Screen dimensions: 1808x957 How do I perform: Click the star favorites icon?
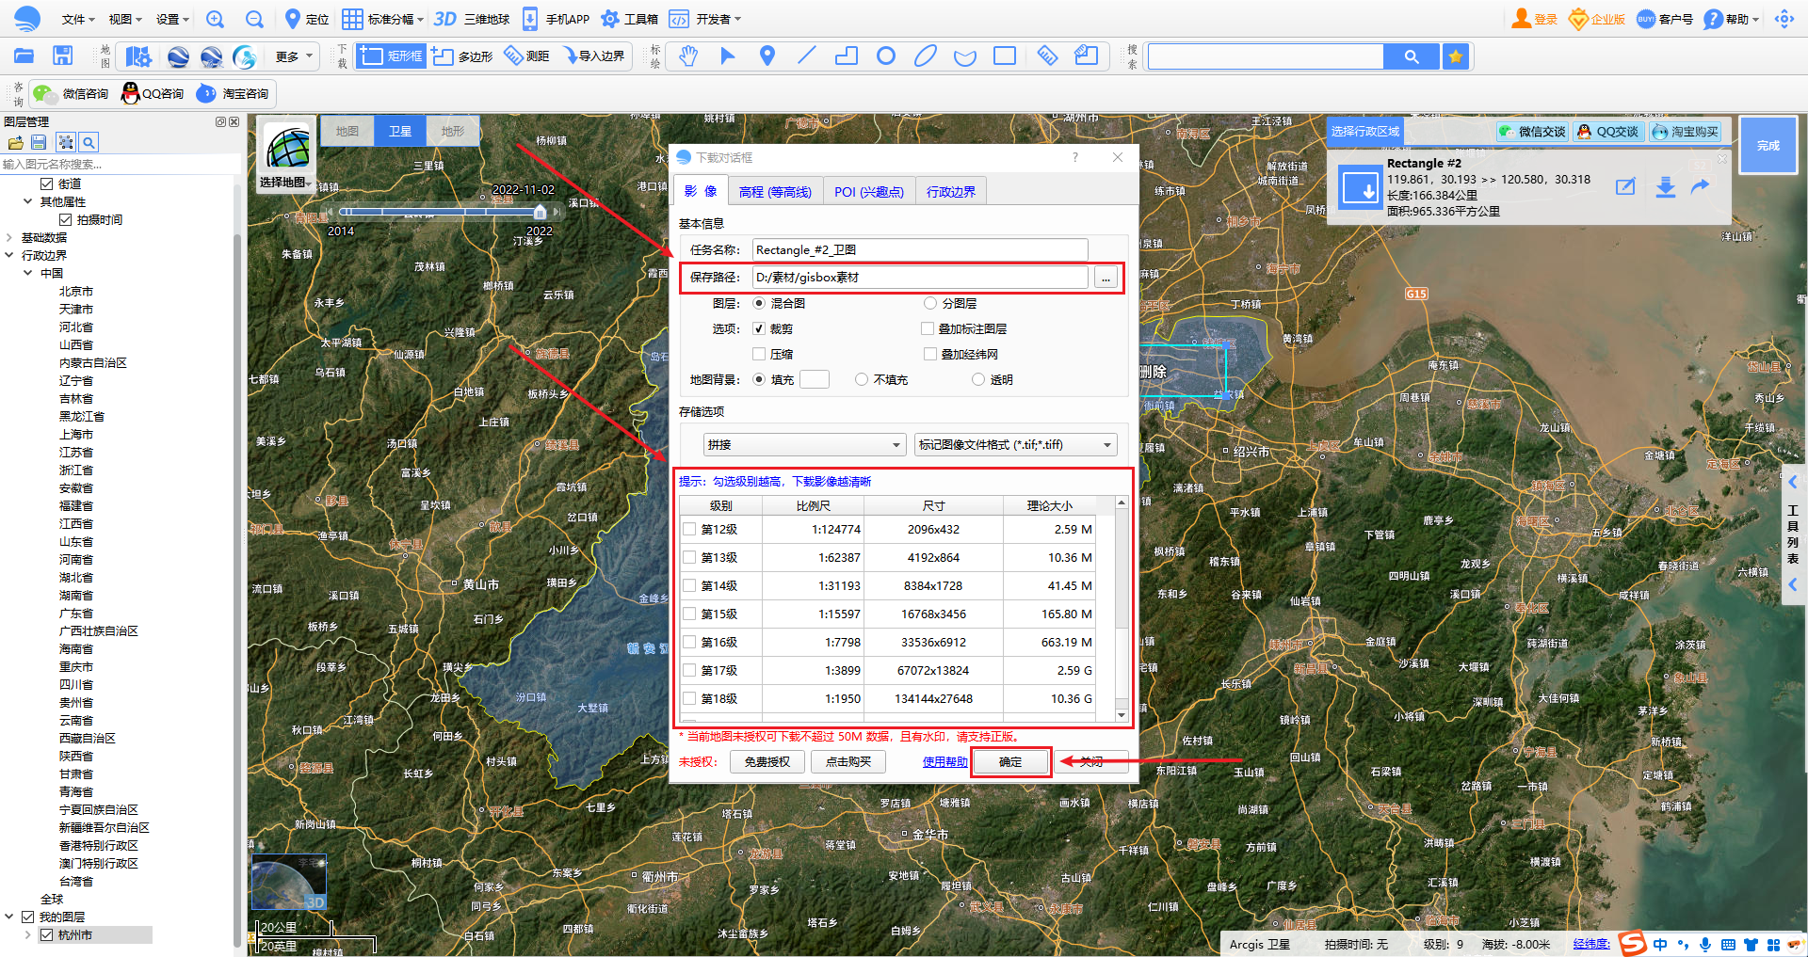(1456, 57)
